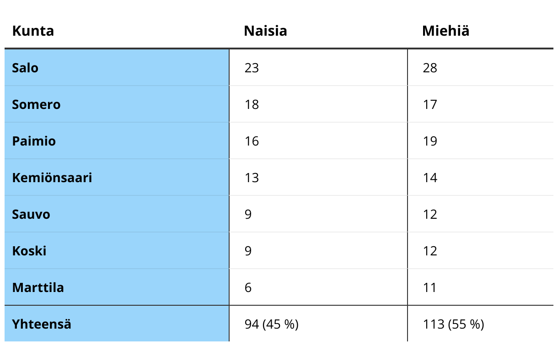The height and width of the screenshot is (346, 558).
Task: Select the Salo row label
Action: 25,68
